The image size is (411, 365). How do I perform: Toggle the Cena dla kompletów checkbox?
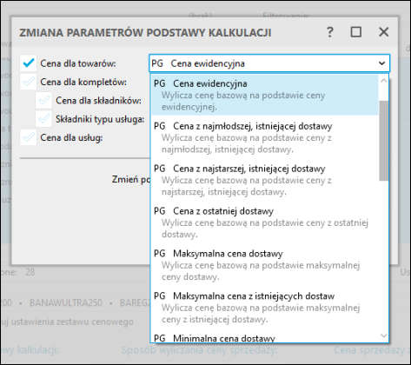point(29,82)
